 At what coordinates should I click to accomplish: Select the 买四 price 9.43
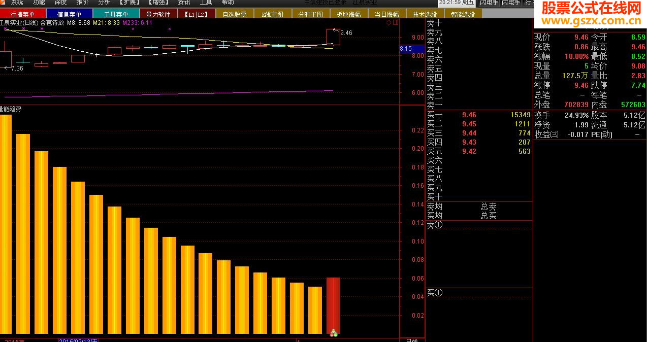pos(469,143)
